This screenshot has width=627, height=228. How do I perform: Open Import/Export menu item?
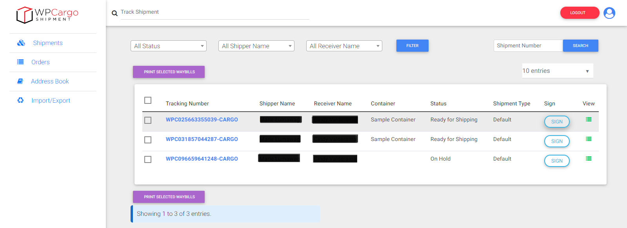(x=51, y=101)
